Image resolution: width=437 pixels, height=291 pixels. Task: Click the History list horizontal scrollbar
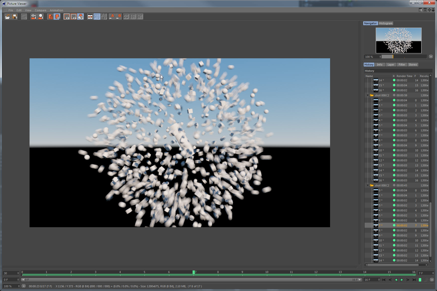393,265
